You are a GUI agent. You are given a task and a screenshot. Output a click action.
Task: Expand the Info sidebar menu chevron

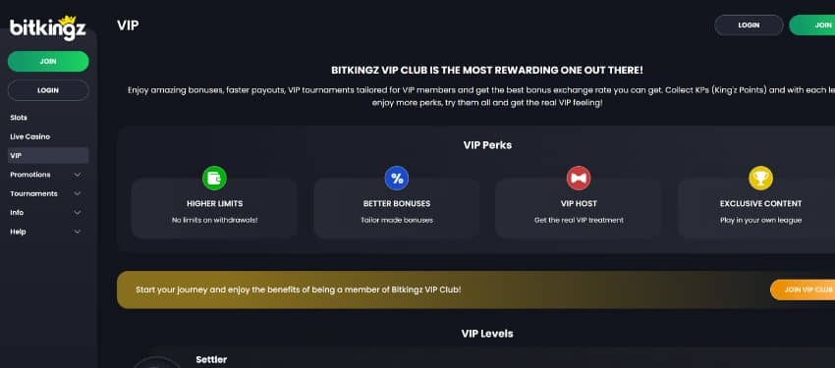click(78, 213)
